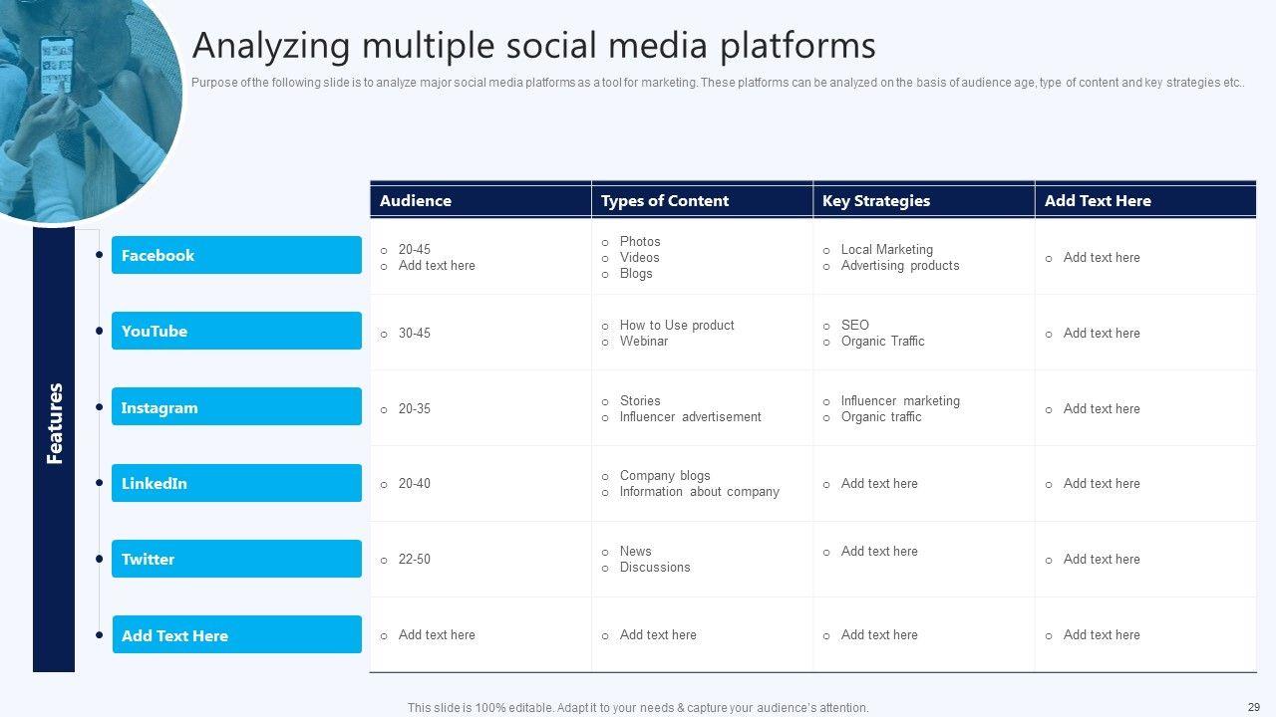Screen dimensions: 1276x717
Task: Click slide number 29 in the footer
Action: pos(1253,706)
